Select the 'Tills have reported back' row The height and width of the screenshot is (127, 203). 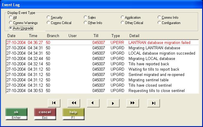coord(102,64)
